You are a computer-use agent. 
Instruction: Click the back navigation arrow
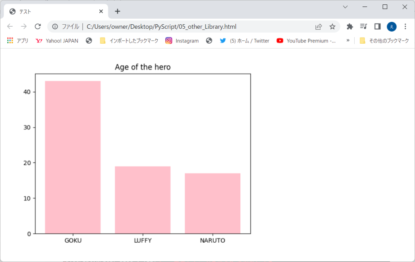[10, 27]
